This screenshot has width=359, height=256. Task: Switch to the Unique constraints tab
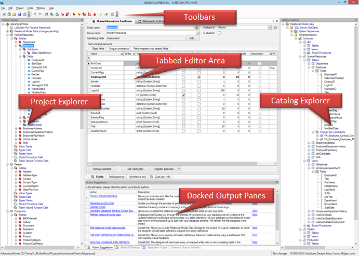[x=118, y=48]
